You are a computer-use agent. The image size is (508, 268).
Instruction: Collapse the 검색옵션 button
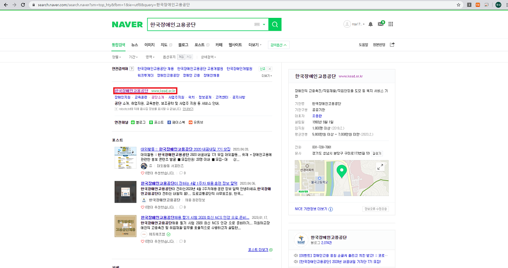click(x=279, y=45)
